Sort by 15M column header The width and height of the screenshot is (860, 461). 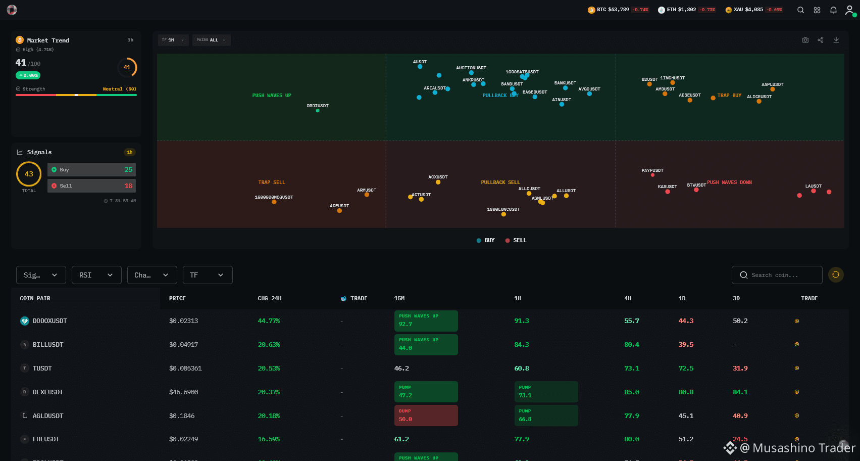399,299
